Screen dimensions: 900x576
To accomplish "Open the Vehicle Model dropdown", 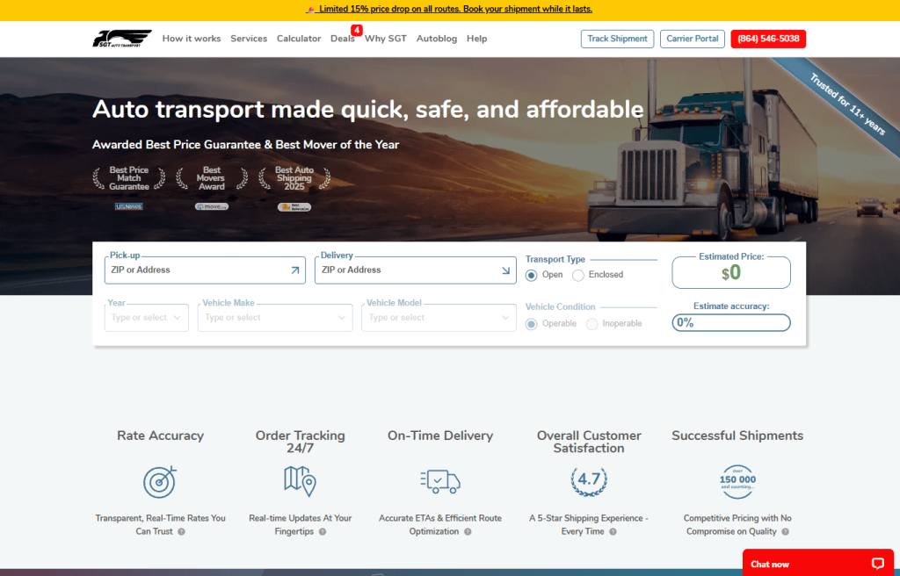I will tap(438, 317).
